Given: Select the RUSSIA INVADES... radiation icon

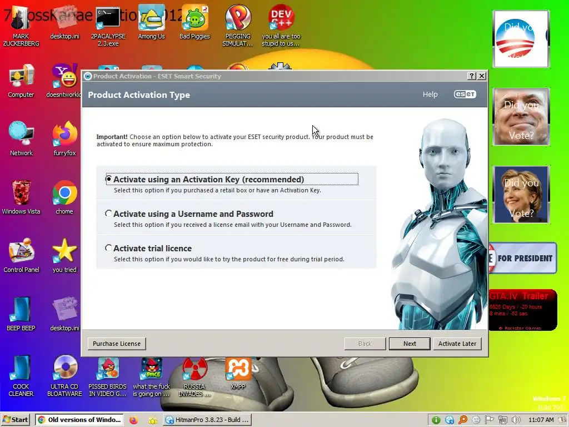Looking at the screenshot, I should point(194,376).
